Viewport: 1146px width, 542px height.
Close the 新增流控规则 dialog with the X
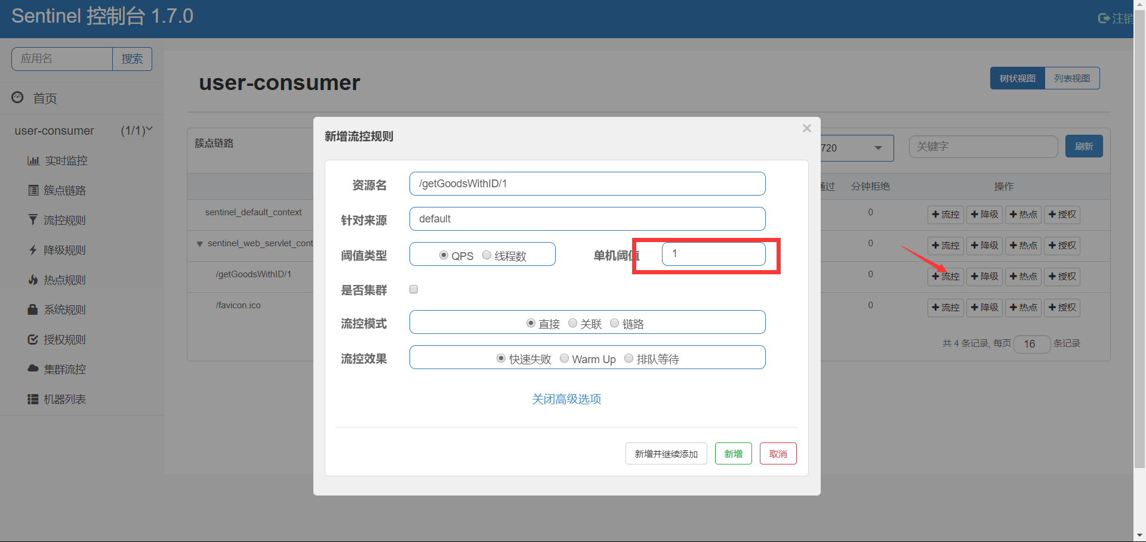click(x=807, y=128)
